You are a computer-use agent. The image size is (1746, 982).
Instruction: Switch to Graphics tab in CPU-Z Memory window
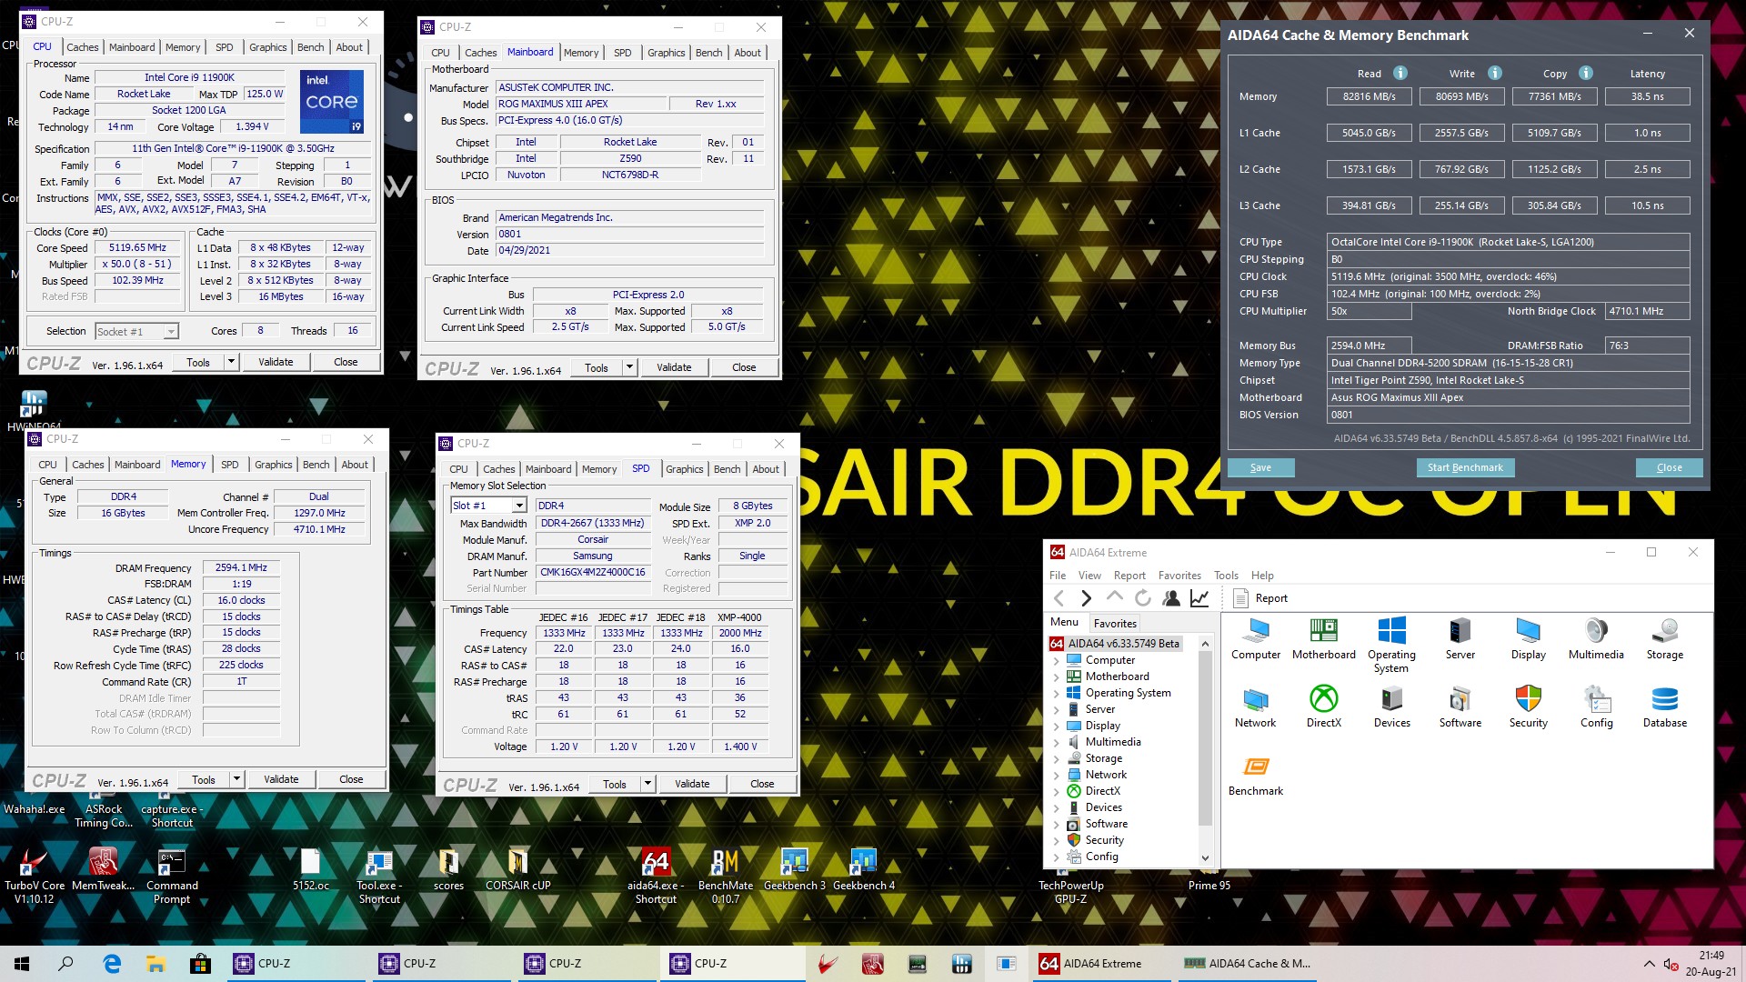click(x=274, y=465)
